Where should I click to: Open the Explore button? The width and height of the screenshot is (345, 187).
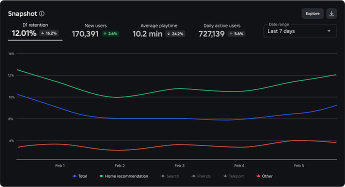pyautogui.click(x=312, y=13)
